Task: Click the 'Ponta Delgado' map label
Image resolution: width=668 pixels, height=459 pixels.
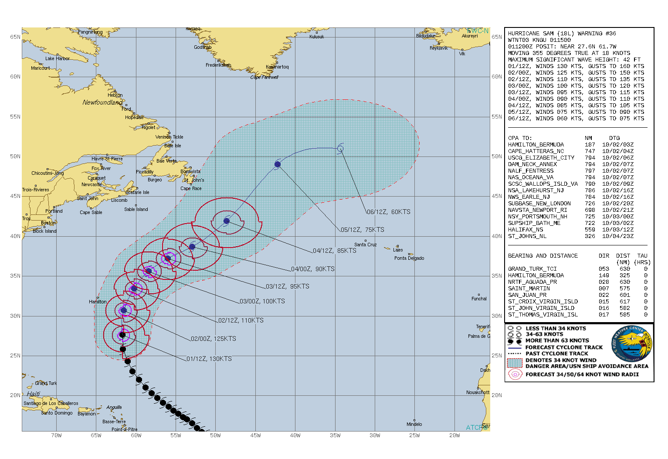Action: click(x=409, y=258)
